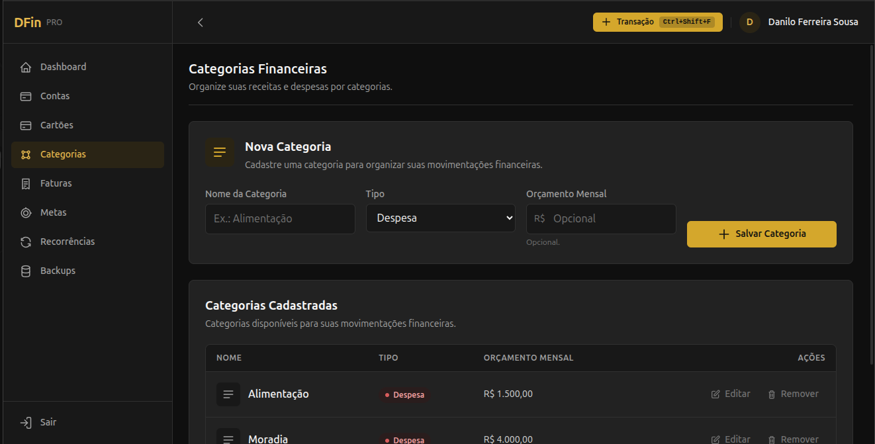
Task: Click the Categorias Financeiras page title
Action: tap(257, 69)
